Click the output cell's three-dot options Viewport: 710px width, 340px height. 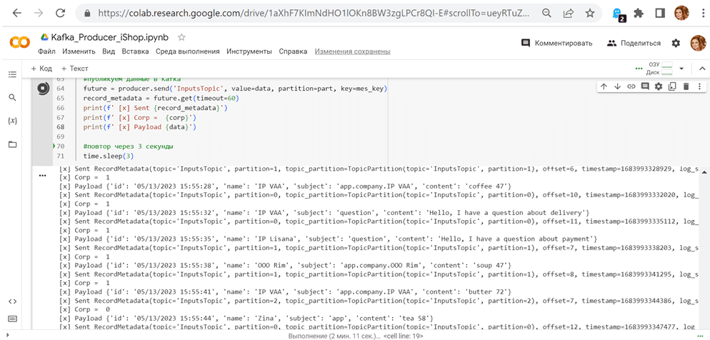coord(42,175)
